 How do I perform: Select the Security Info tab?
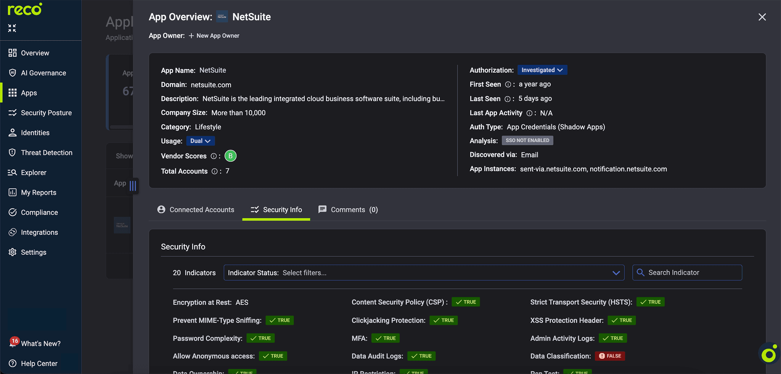pyautogui.click(x=276, y=210)
